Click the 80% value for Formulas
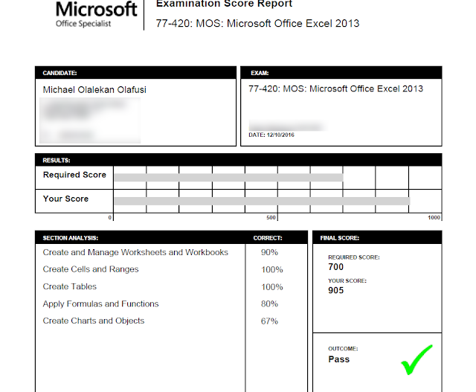Screen dimensions: 476x392 tap(269, 304)
